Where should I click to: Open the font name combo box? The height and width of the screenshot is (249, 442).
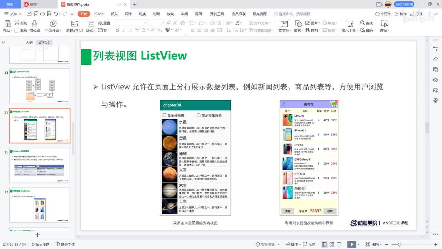pos(130,23)
